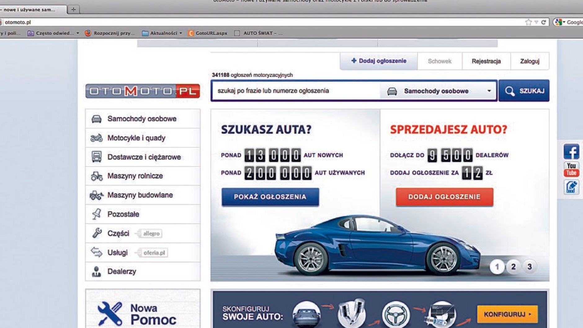583x328 pixels.
Task: Click the wrench icon next to Części
Action: point(97,233)
